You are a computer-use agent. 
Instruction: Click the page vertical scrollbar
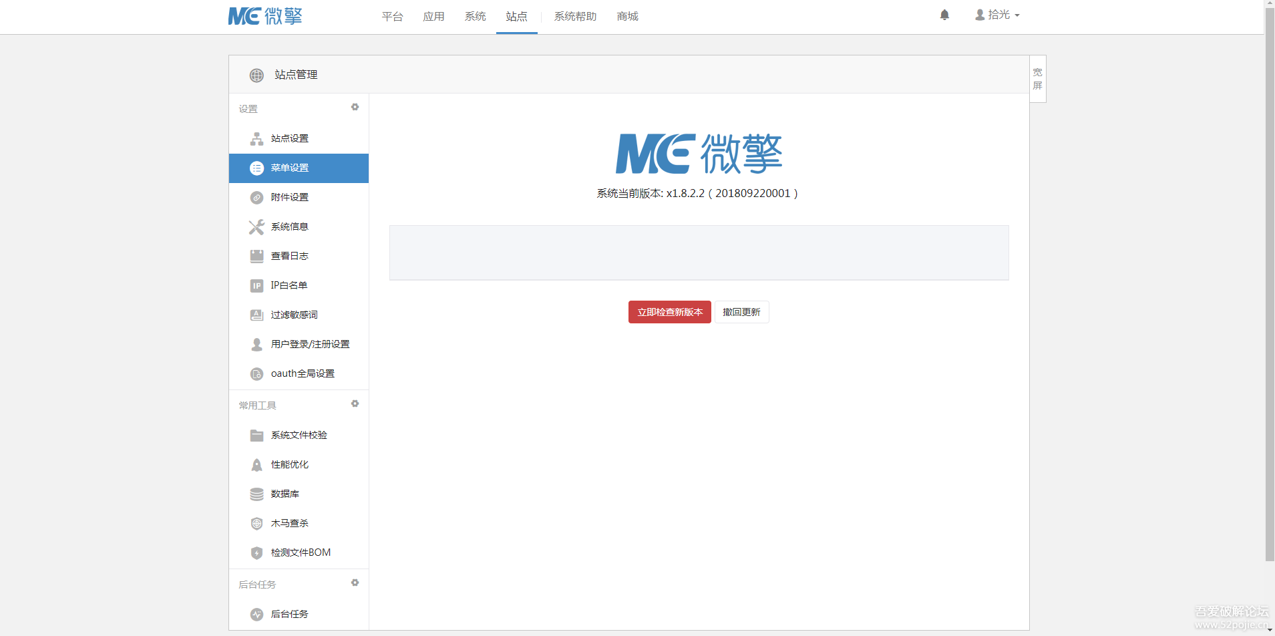(1270, 284)
